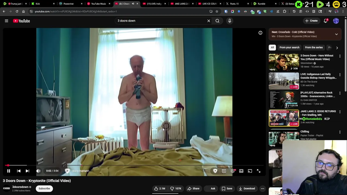Share the video
This screenshot has height=195, width=347.
pyautogui.click(x=193, y=188)
